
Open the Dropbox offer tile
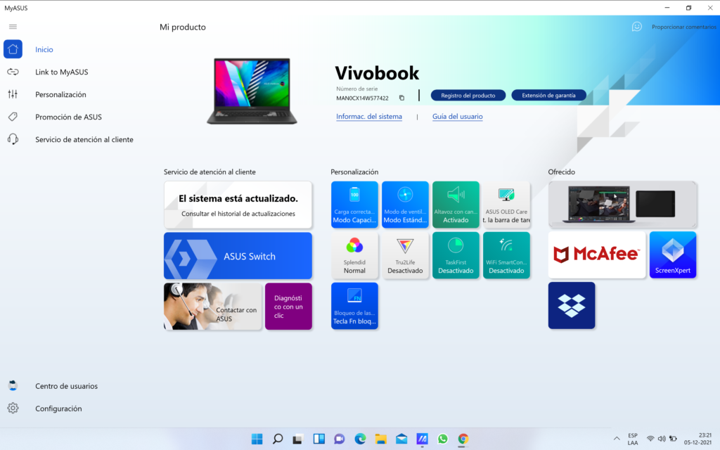pos(571,305)
